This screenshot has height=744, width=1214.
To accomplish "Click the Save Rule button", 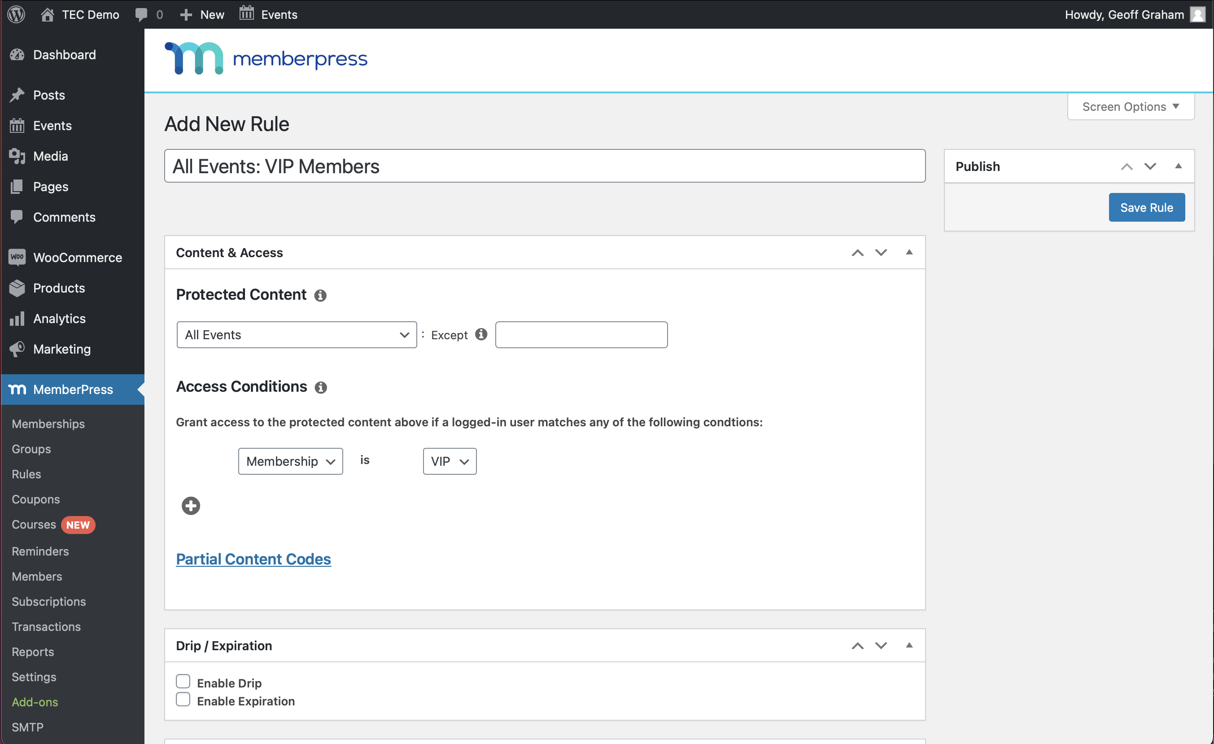I will (1147, 207).
